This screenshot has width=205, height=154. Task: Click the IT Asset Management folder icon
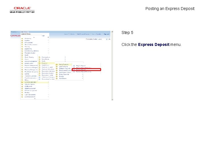coord(22,90)
